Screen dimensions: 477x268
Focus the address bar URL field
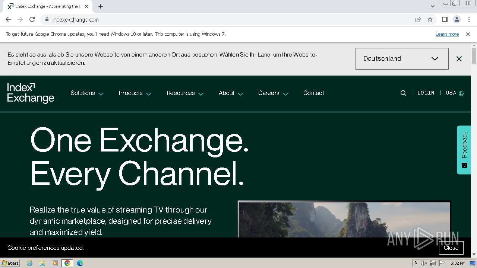point(231,19)
